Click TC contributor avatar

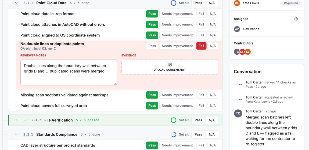coord(237,52)
